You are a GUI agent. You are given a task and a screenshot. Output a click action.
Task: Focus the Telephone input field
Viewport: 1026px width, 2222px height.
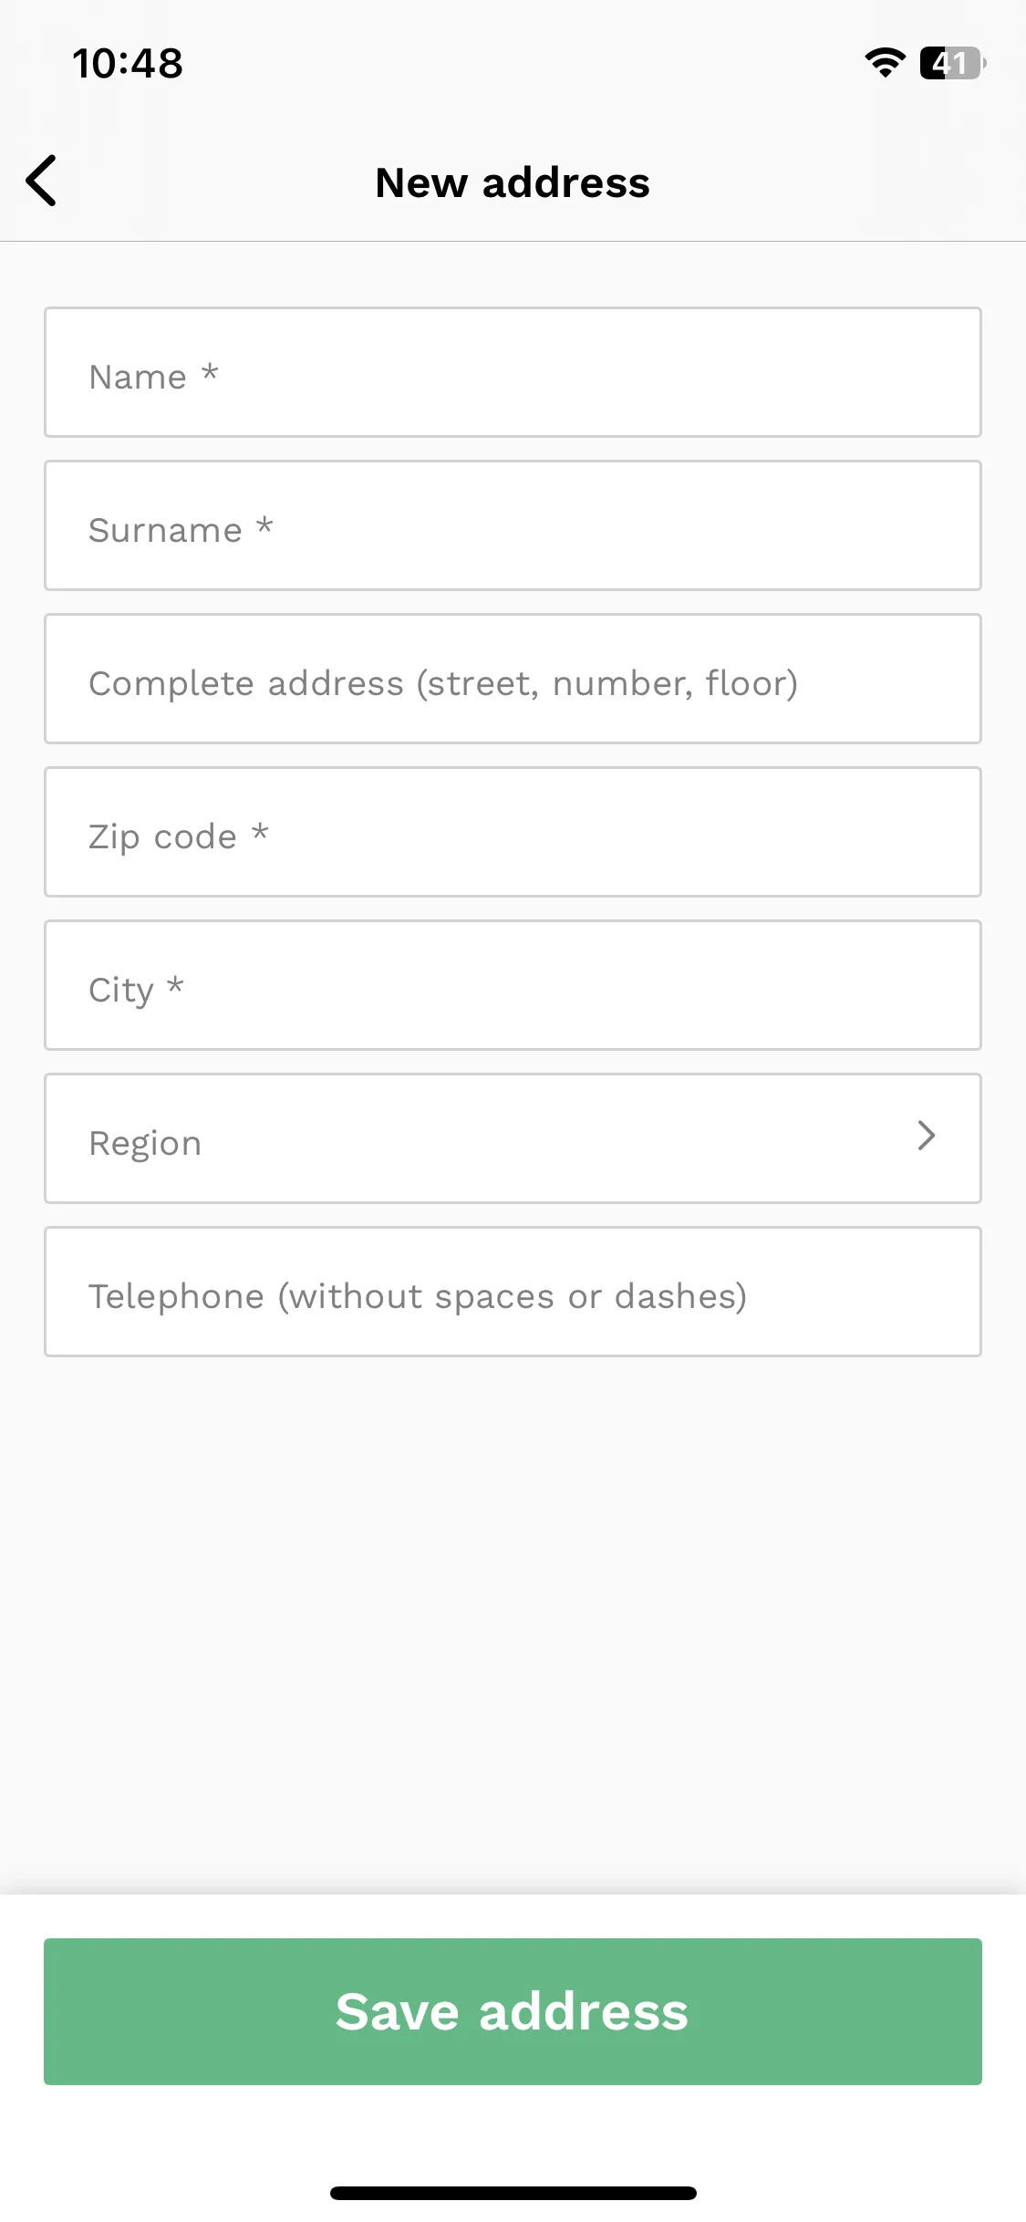tap(513, 1292)
